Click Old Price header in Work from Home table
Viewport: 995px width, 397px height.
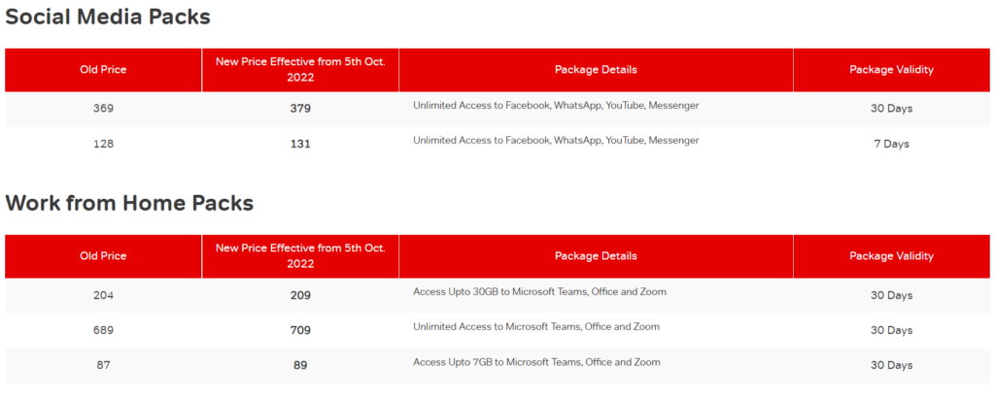coord(103,256)
